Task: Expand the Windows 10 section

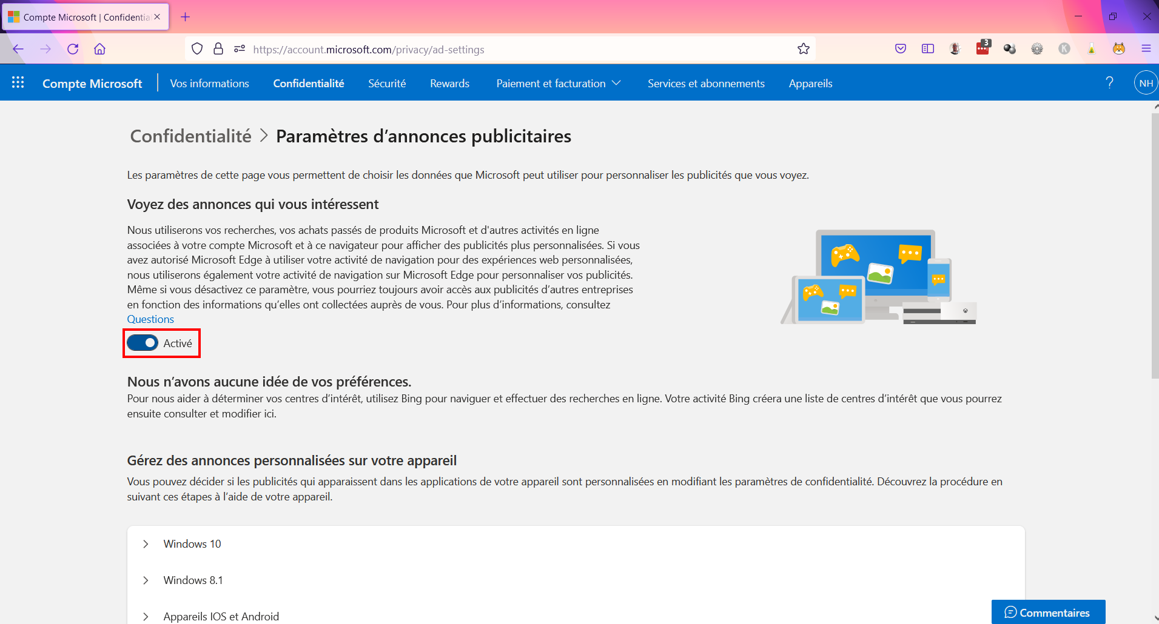Action: click(x=576, y=544)
